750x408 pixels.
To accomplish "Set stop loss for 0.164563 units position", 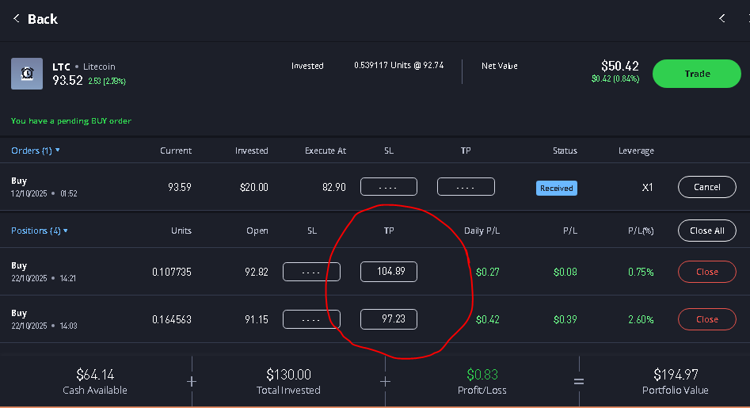I will click(x=311, y=319).
